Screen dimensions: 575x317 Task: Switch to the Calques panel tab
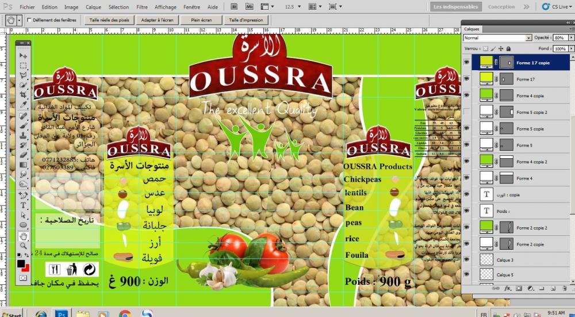471,29
